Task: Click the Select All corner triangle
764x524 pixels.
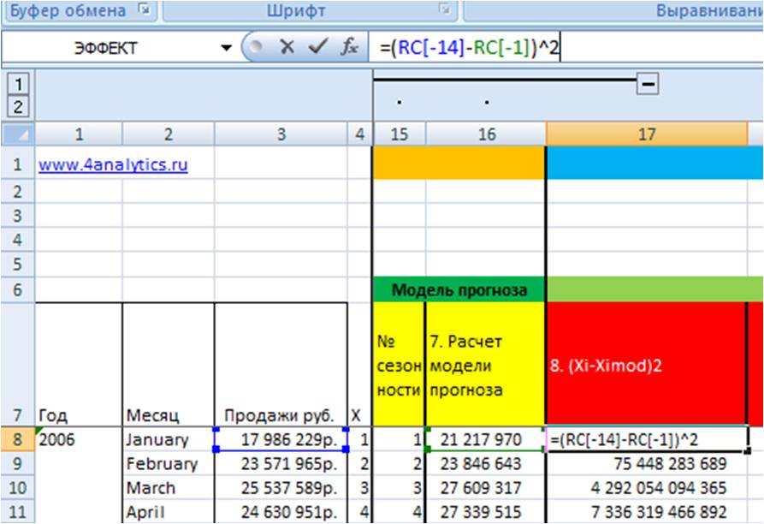Action: [18, 134]
